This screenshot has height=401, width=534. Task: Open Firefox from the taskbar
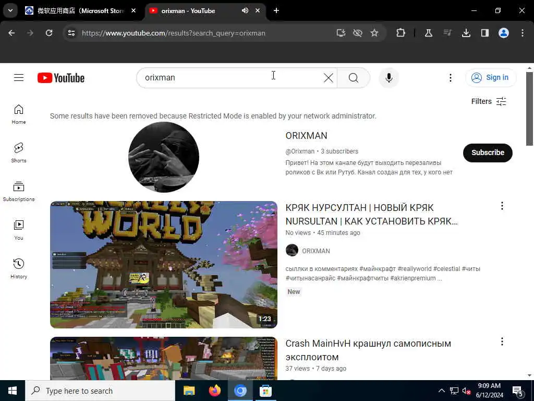point(214,391)
